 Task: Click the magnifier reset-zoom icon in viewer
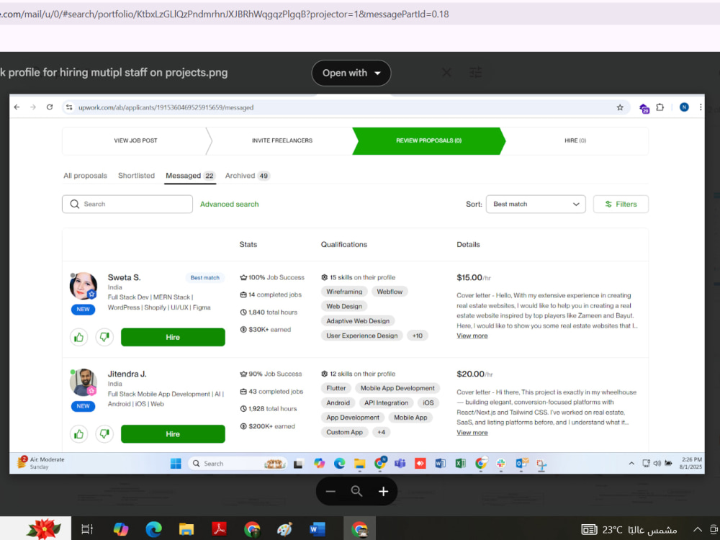357,491
